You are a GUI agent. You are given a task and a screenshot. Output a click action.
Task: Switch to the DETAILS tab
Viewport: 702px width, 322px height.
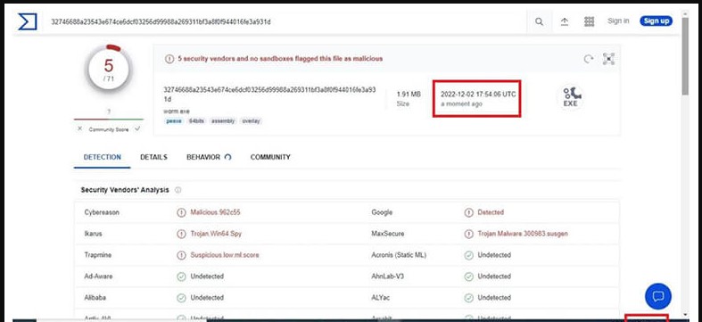point(153,157)
